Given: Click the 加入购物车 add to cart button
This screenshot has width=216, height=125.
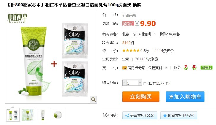Looking at the screenshot, I should point(185,96).
